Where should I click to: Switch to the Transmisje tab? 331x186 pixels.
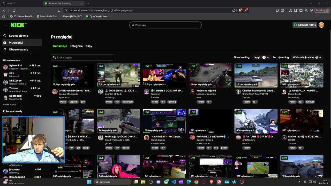coord(60,46)
